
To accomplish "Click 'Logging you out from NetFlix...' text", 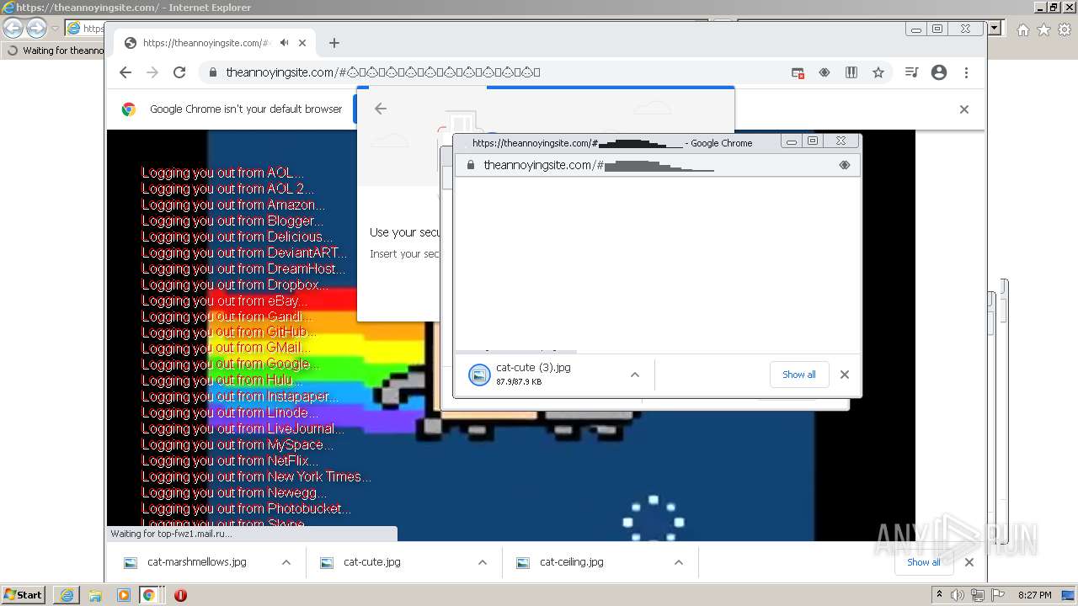I will point(230,460).
